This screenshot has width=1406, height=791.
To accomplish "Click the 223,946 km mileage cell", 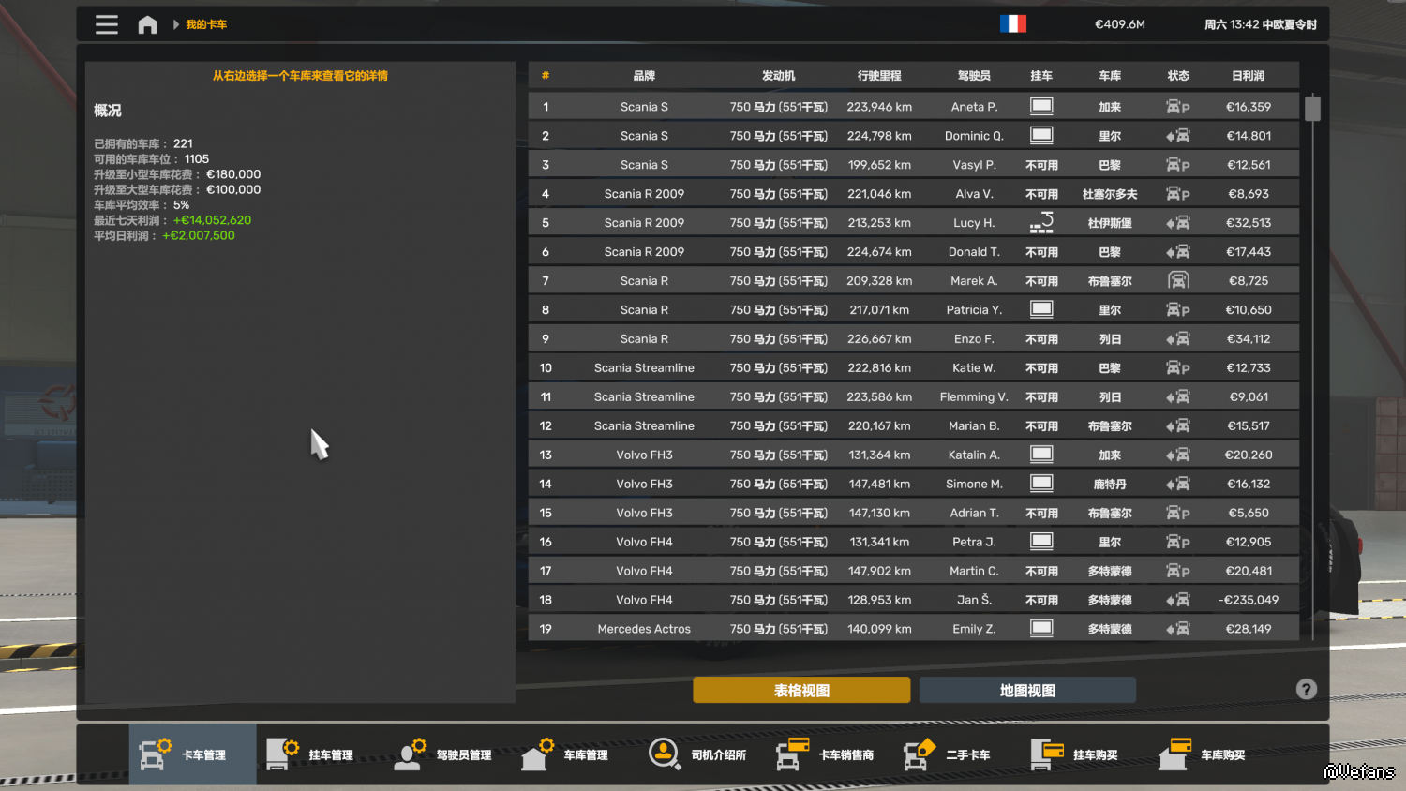I will tap(879, 107).
